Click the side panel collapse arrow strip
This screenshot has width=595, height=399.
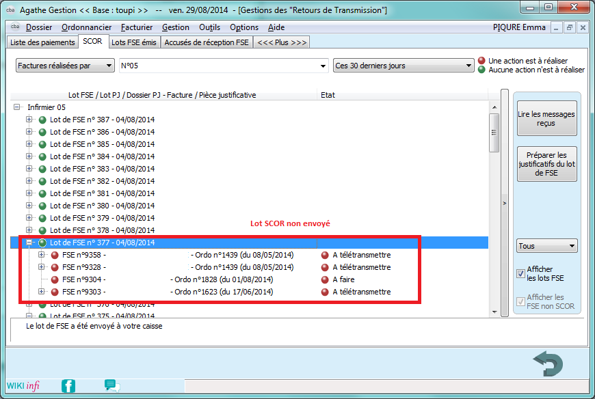point(505,203)
